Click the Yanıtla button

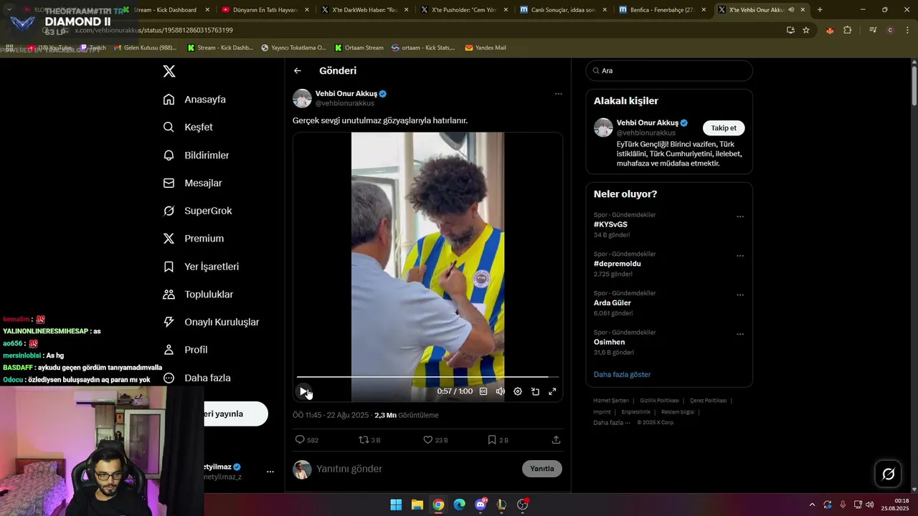point(542,469)
